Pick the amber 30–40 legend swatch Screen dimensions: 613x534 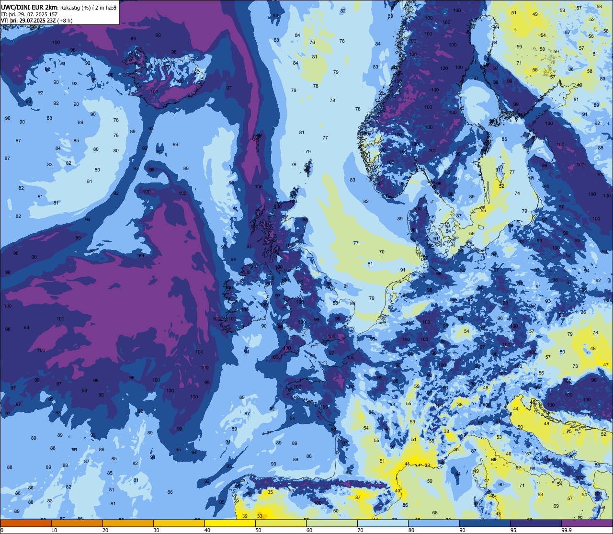[x=179, y=523]
